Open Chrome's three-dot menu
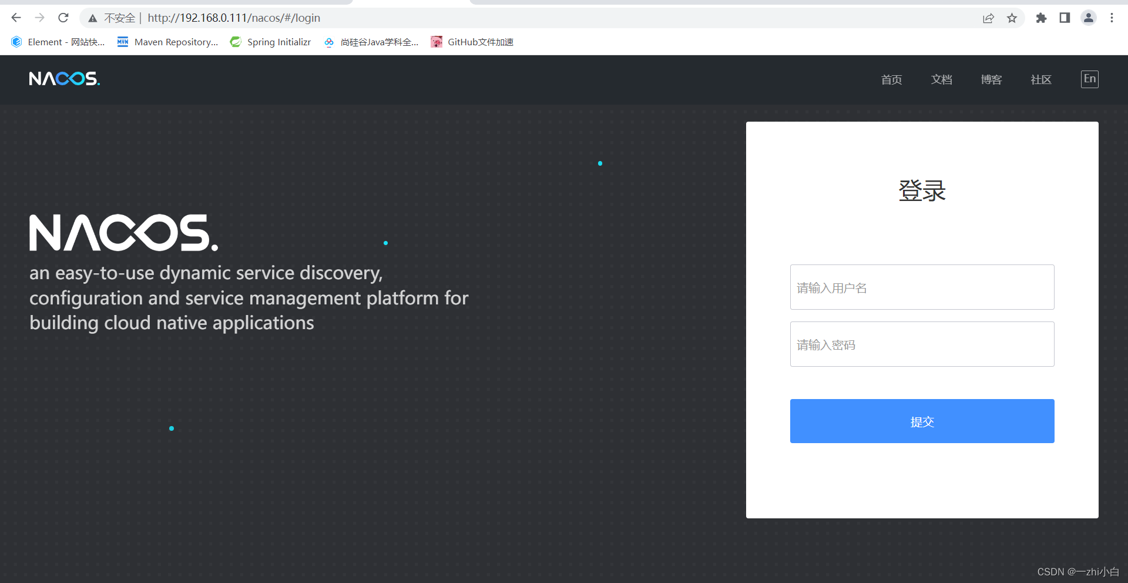The image size is (1128, 583). [x=1112, y=18]
